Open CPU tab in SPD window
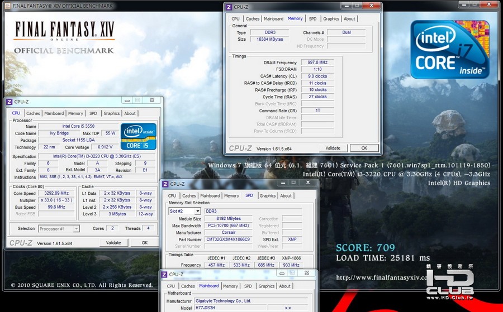Viewport: 503px width, 312px height. pos(172,196)
